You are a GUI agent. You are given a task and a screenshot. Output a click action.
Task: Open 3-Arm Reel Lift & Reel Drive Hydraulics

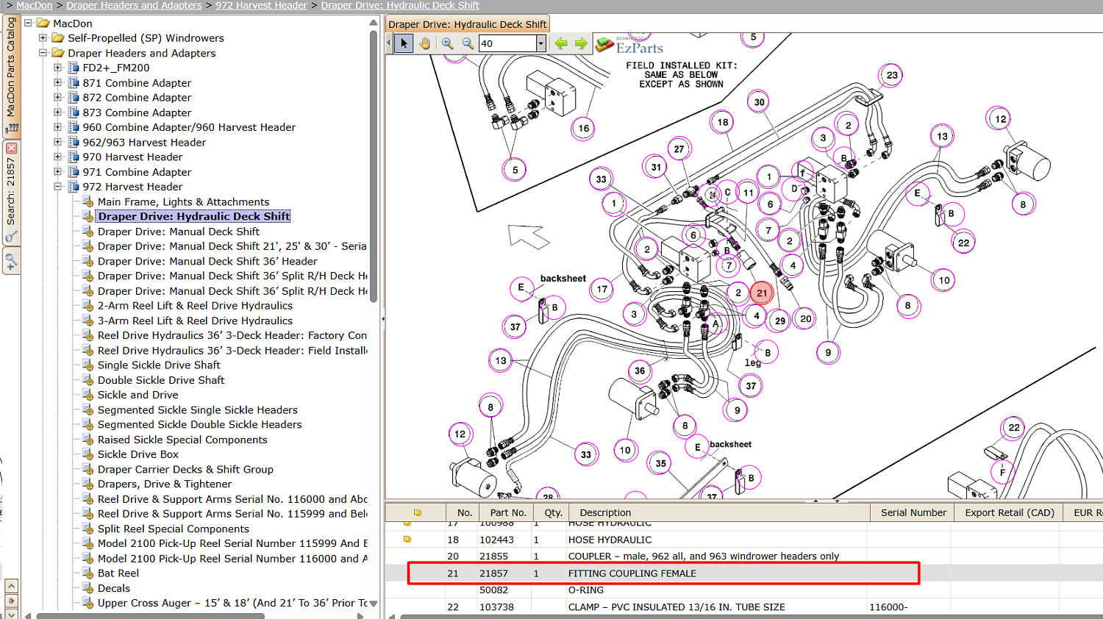(195, 321)
